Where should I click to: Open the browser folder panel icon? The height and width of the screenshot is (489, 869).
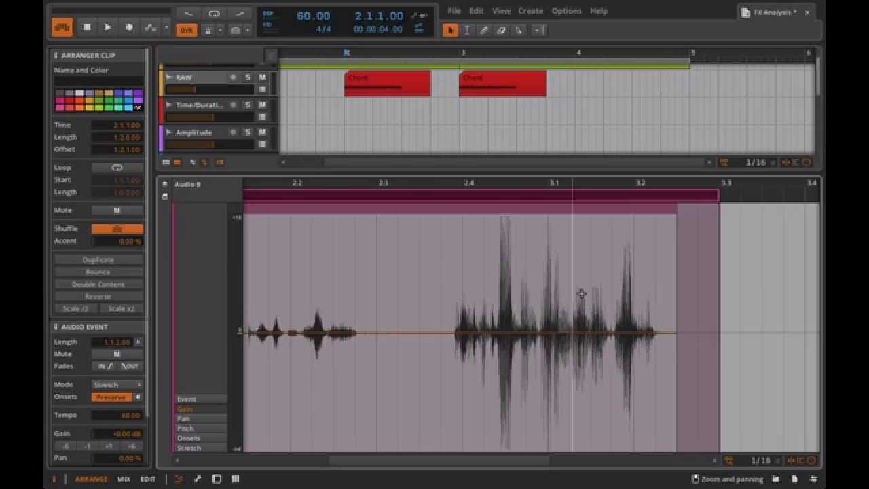tap(775, 479)
